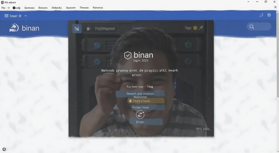Screen dimensions: 279x153
Task: Open the 'Palnrene' menu
Action: tap(98, 8)
